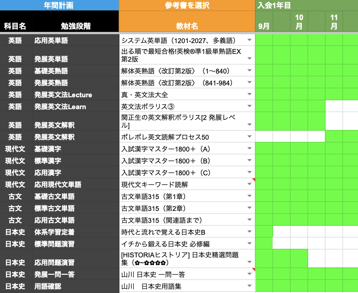Select the 標準問題演習 cell
This screenshot has width=358, height=293.
point(76,243)
